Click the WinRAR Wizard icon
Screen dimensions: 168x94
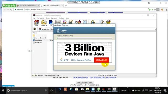[x=78, y=22]
